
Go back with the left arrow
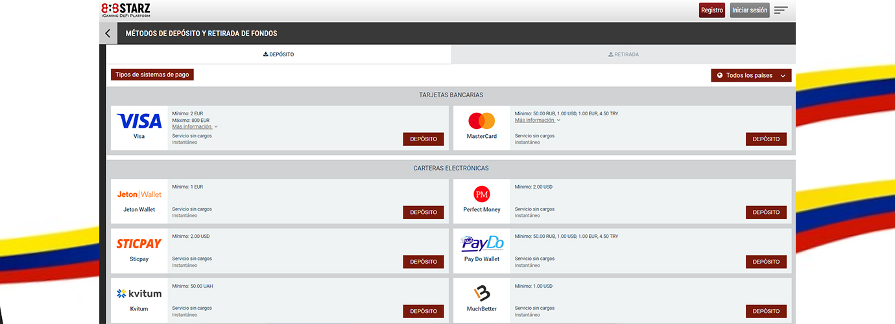point(108,34)
